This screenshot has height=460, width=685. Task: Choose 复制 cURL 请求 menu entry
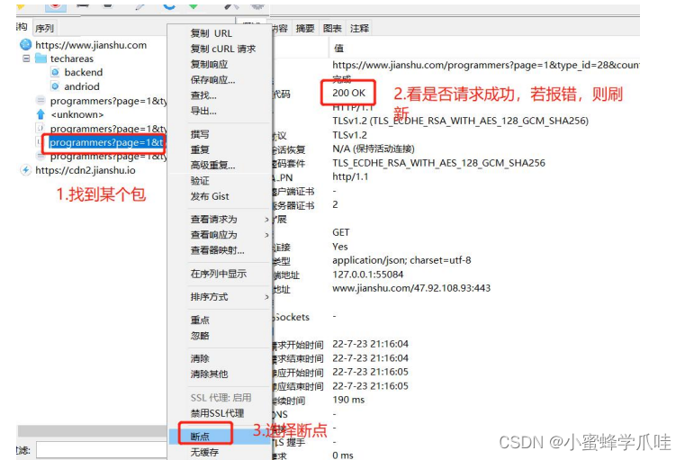coord(223,49)
